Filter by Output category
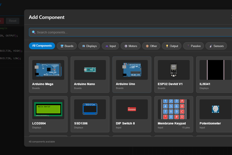232x155 pixels. coord(172,46)
